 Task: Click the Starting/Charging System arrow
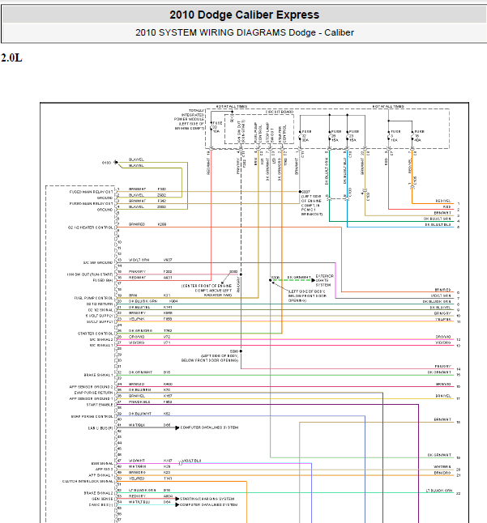[177, 499]
